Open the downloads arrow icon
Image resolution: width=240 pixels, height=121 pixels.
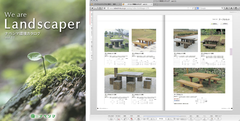click(x=227, y=8)
